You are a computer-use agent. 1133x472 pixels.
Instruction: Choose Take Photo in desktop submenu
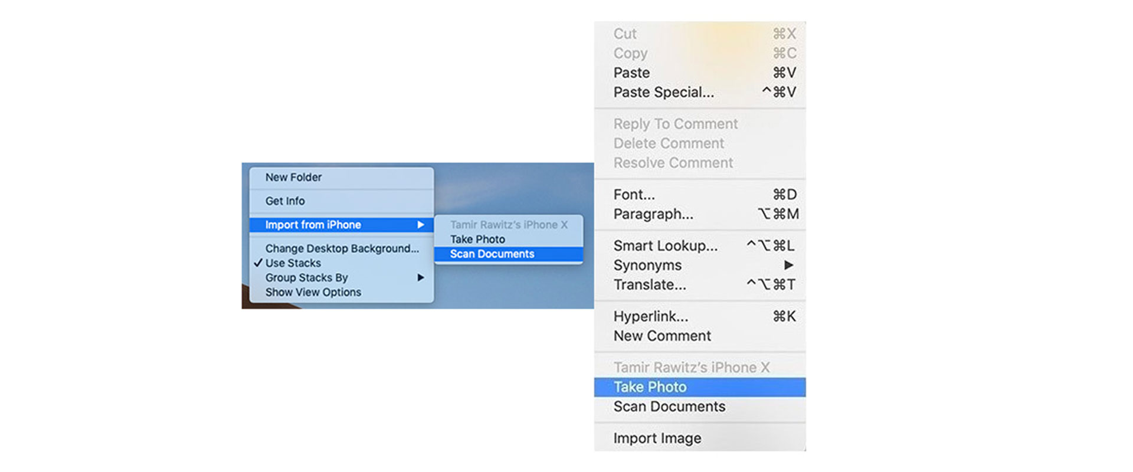[509, 239]
